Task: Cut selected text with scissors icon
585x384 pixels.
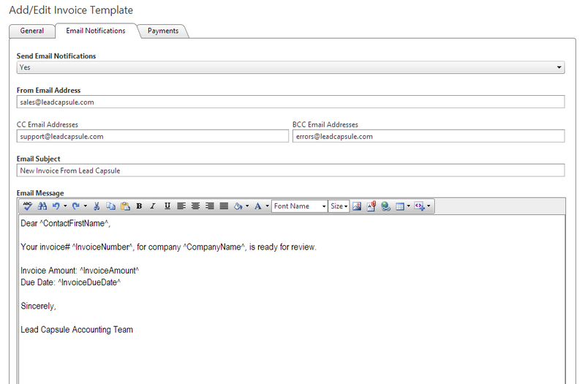Action: [x=97, y=206]
